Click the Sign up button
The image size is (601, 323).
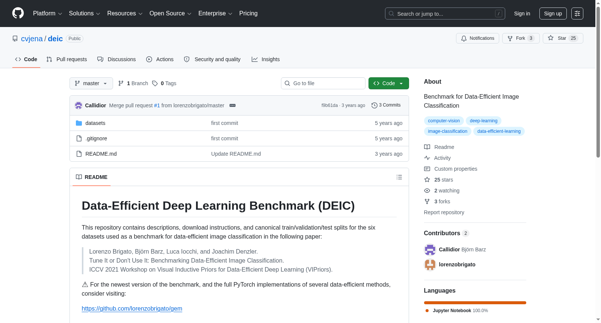point(553,14)
